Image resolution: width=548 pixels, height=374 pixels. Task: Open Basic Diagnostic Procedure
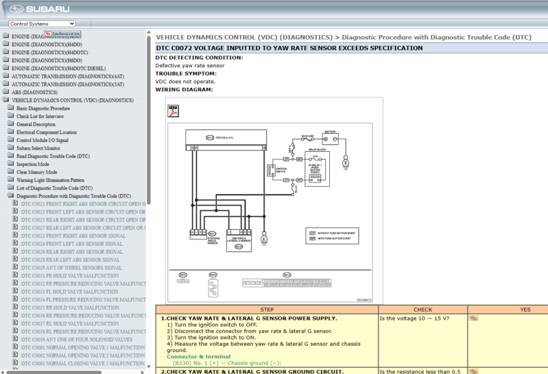pos(43,108)
